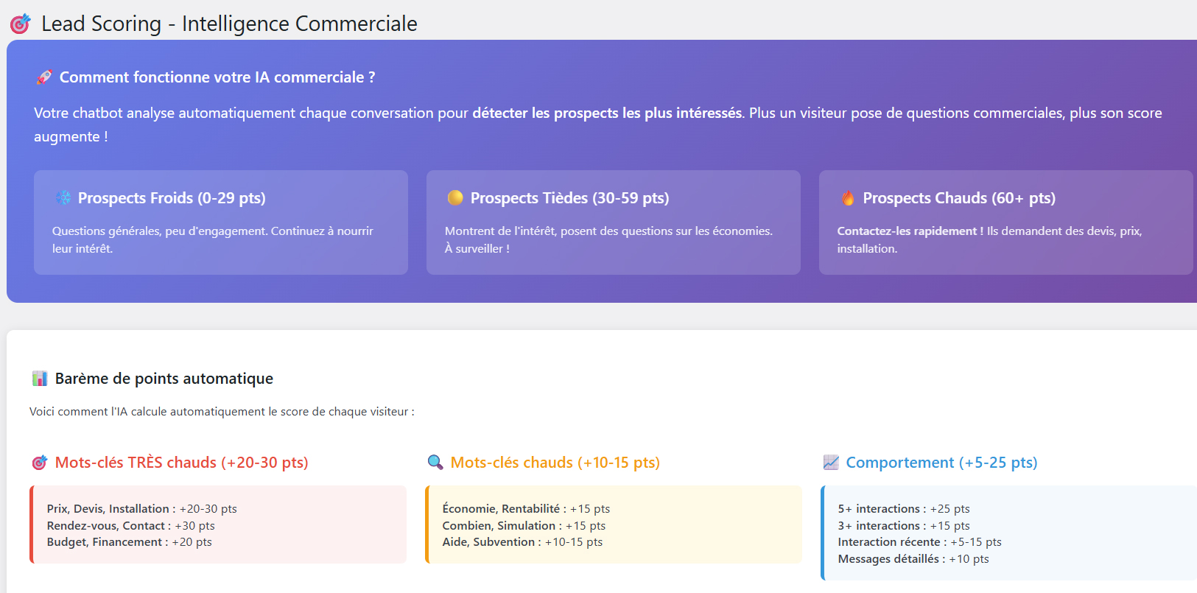Viewport: 1197px width, 593px height.
Task: Click the row Économie, Rentabilité : +15 pts
Action: [526, 509]
